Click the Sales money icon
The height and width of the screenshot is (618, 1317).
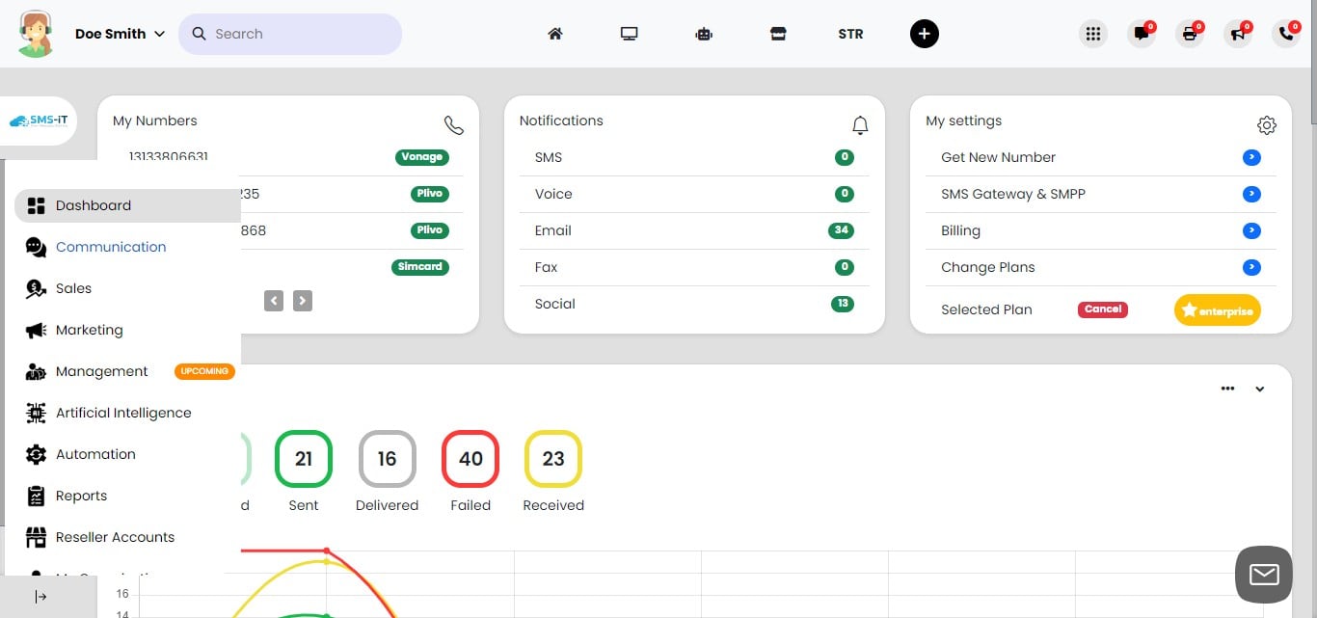[x=36, y=288]
